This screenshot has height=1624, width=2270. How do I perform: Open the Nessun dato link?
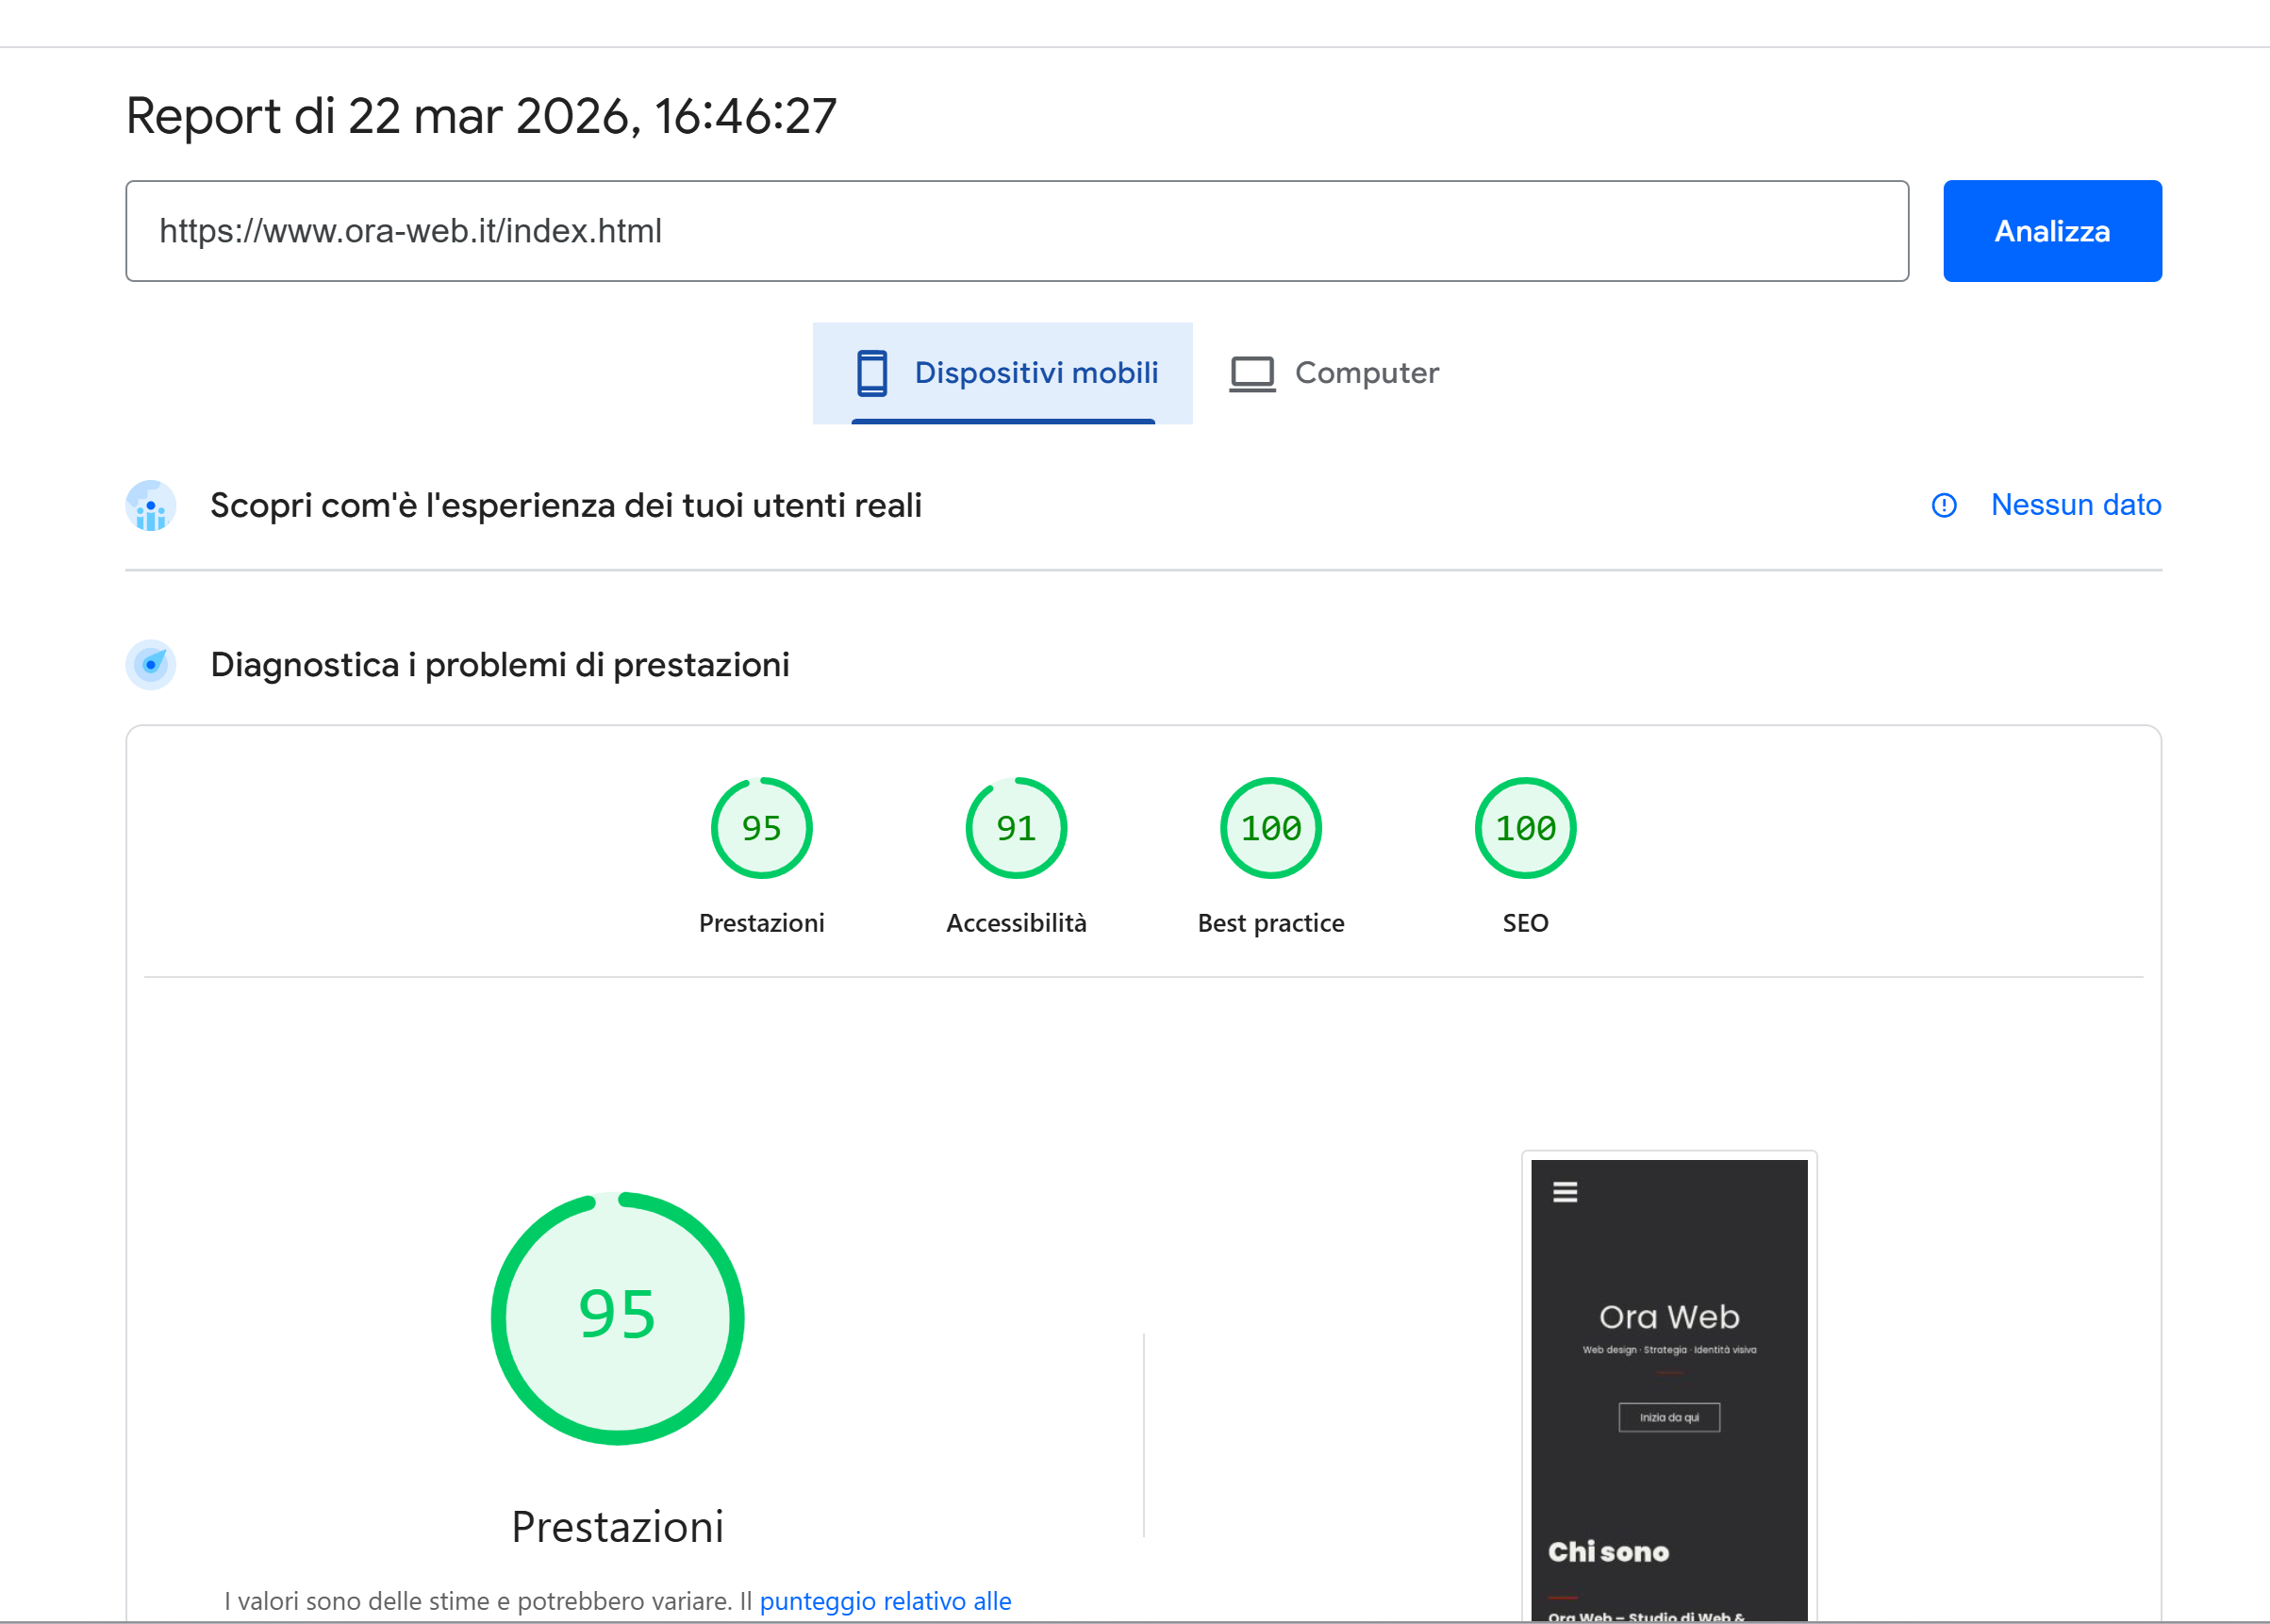(x=2075, y=505)
